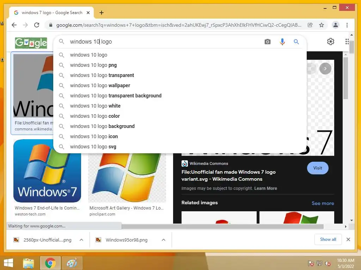Click the network tray icon
This screenshot has width=361, height=270.
pos(319,263)
